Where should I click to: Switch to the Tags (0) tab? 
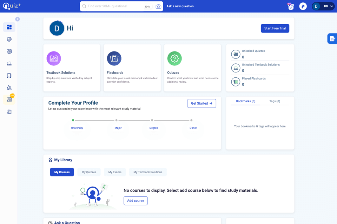click(x=275, y=101)
